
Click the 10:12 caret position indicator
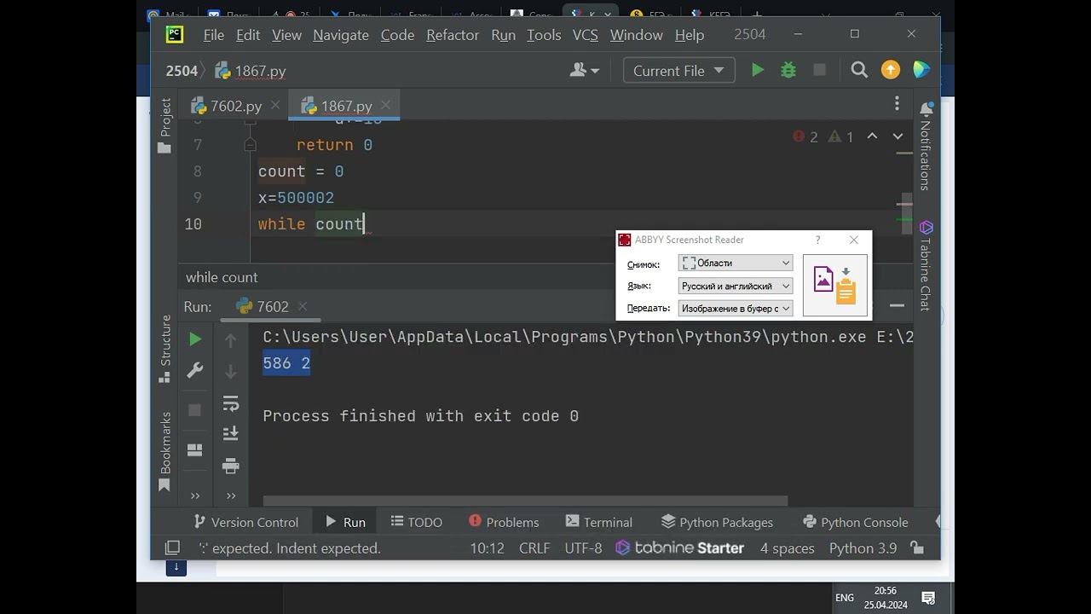pos(487,547)
